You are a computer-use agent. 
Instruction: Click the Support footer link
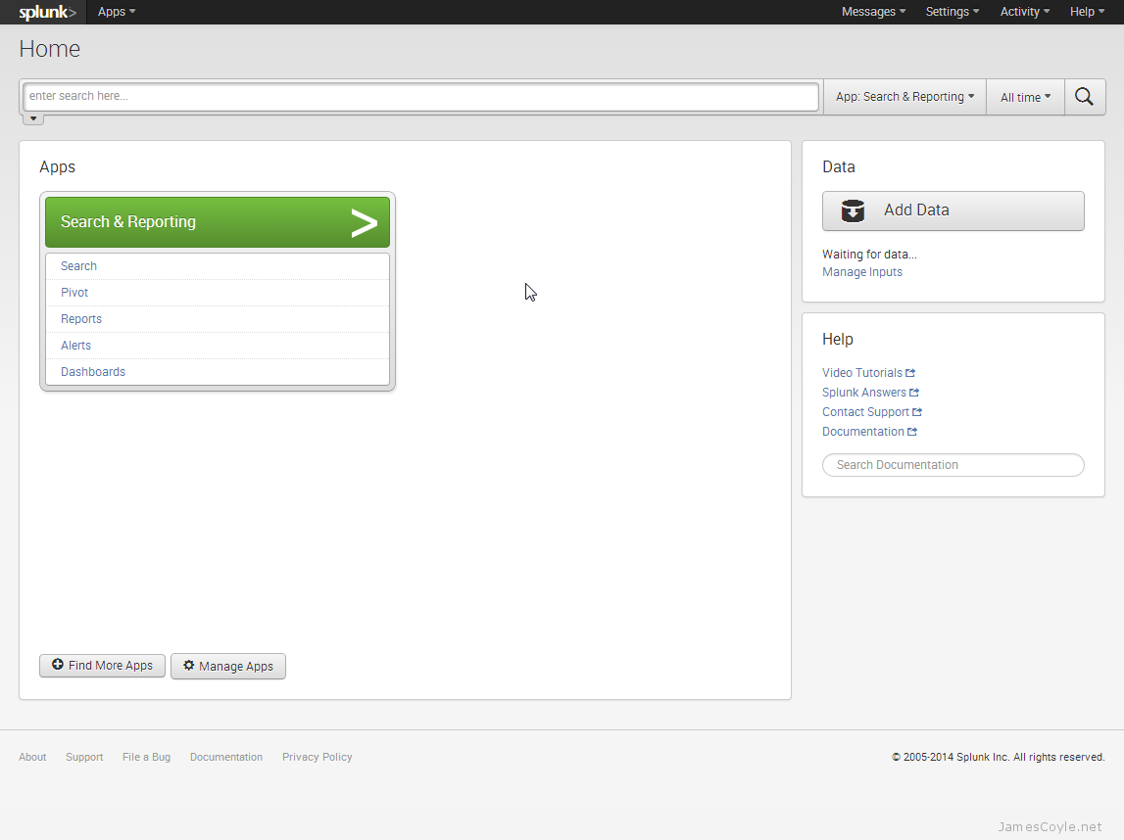84,757
